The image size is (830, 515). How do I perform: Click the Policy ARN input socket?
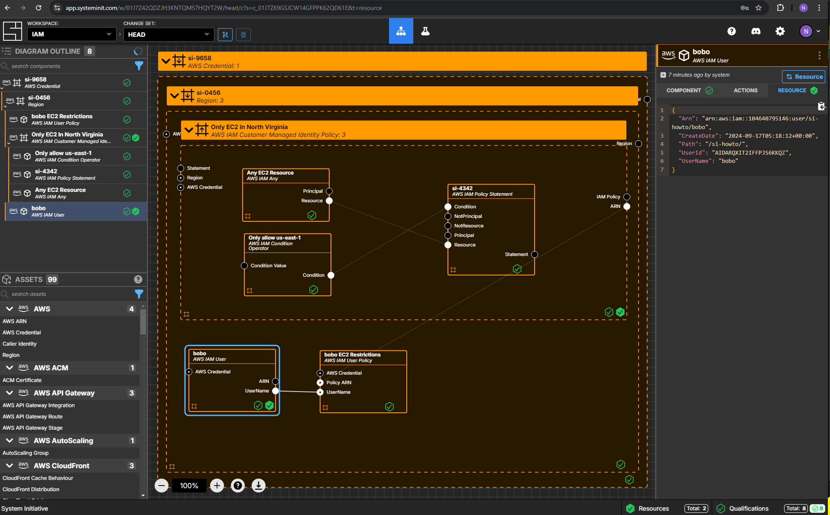pyautogui.click(x=320, y=382)
